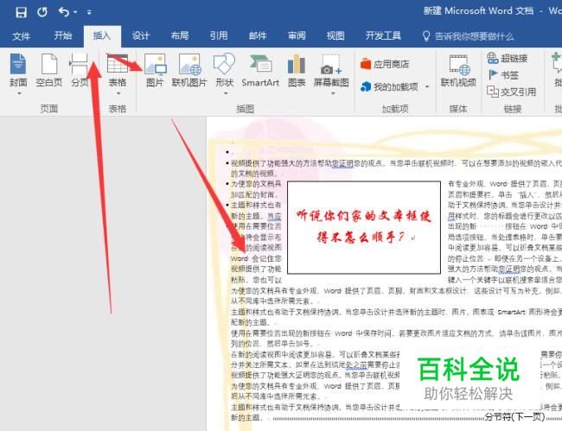
Task: Click 书签 to add a bookmark
Action: [x=503, y=75]
